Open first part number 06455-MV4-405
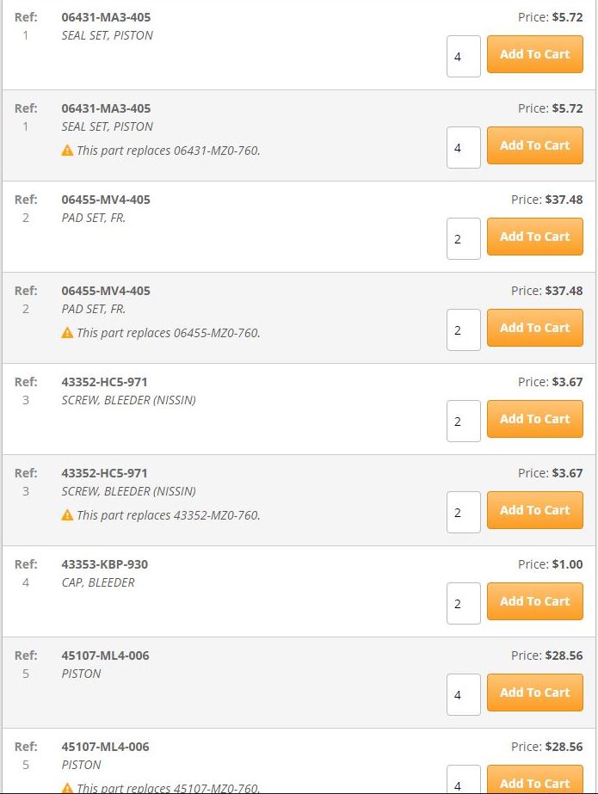Viewport: 598px width, 794px height. [x=106, y=200]
